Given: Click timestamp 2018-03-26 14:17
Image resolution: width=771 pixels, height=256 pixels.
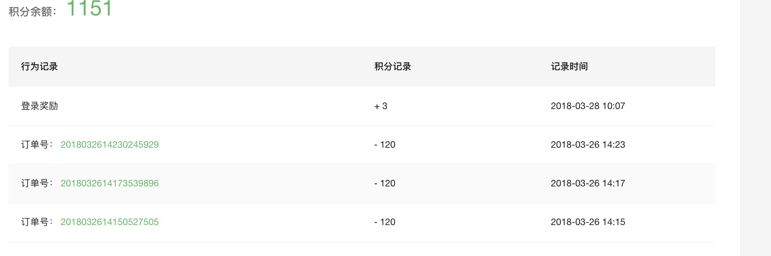Looking at the screenshot, I should 588,183.
